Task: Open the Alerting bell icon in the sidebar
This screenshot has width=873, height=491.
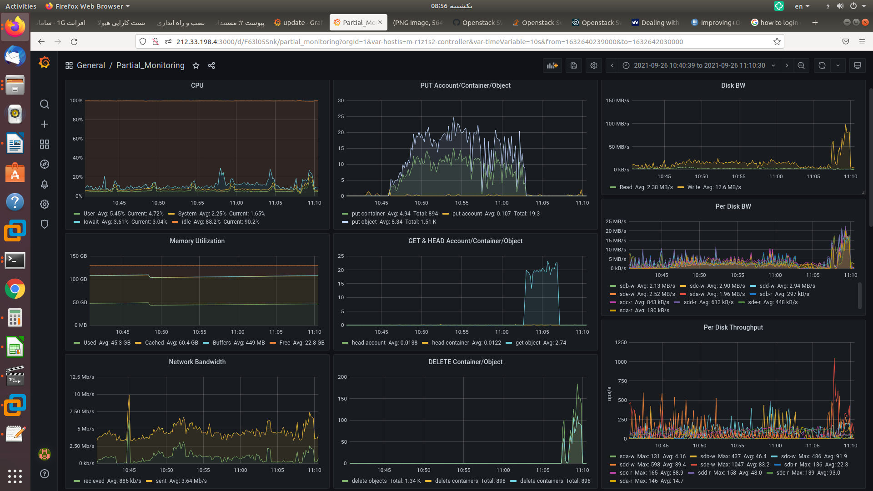Action: [x=45, y=184]
